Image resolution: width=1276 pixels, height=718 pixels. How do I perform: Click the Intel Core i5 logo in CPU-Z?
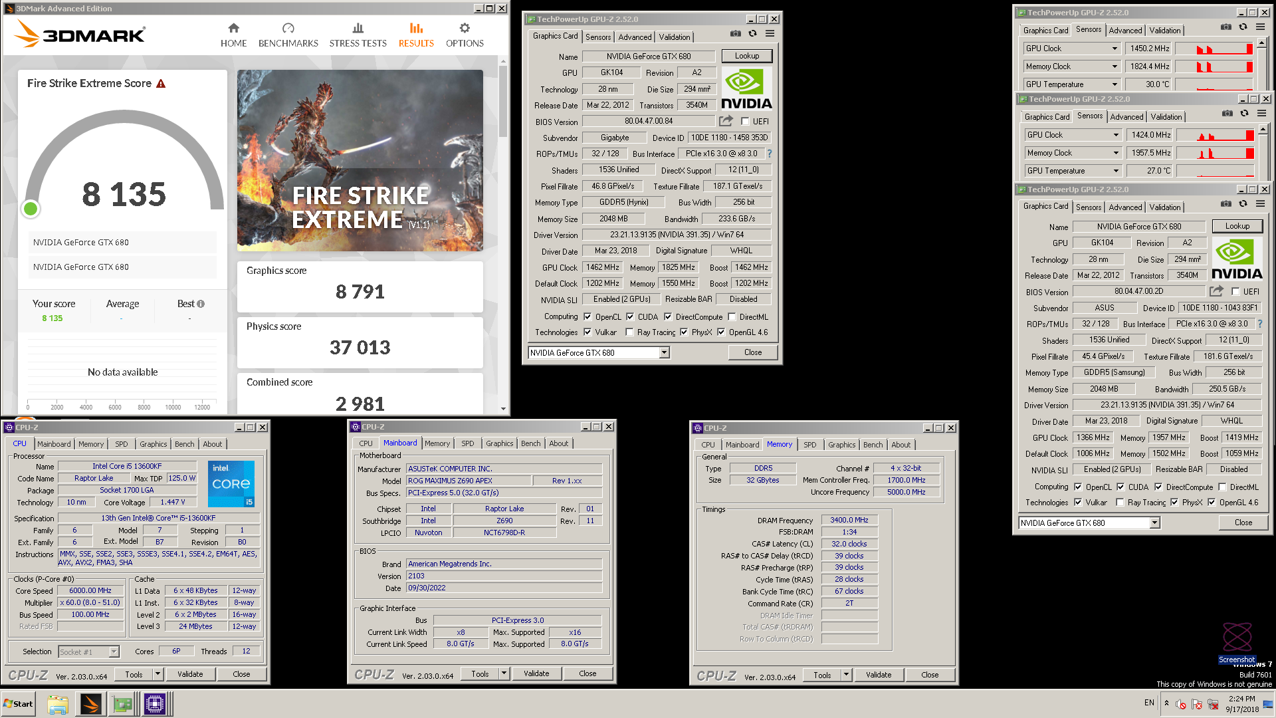point(231,483)
